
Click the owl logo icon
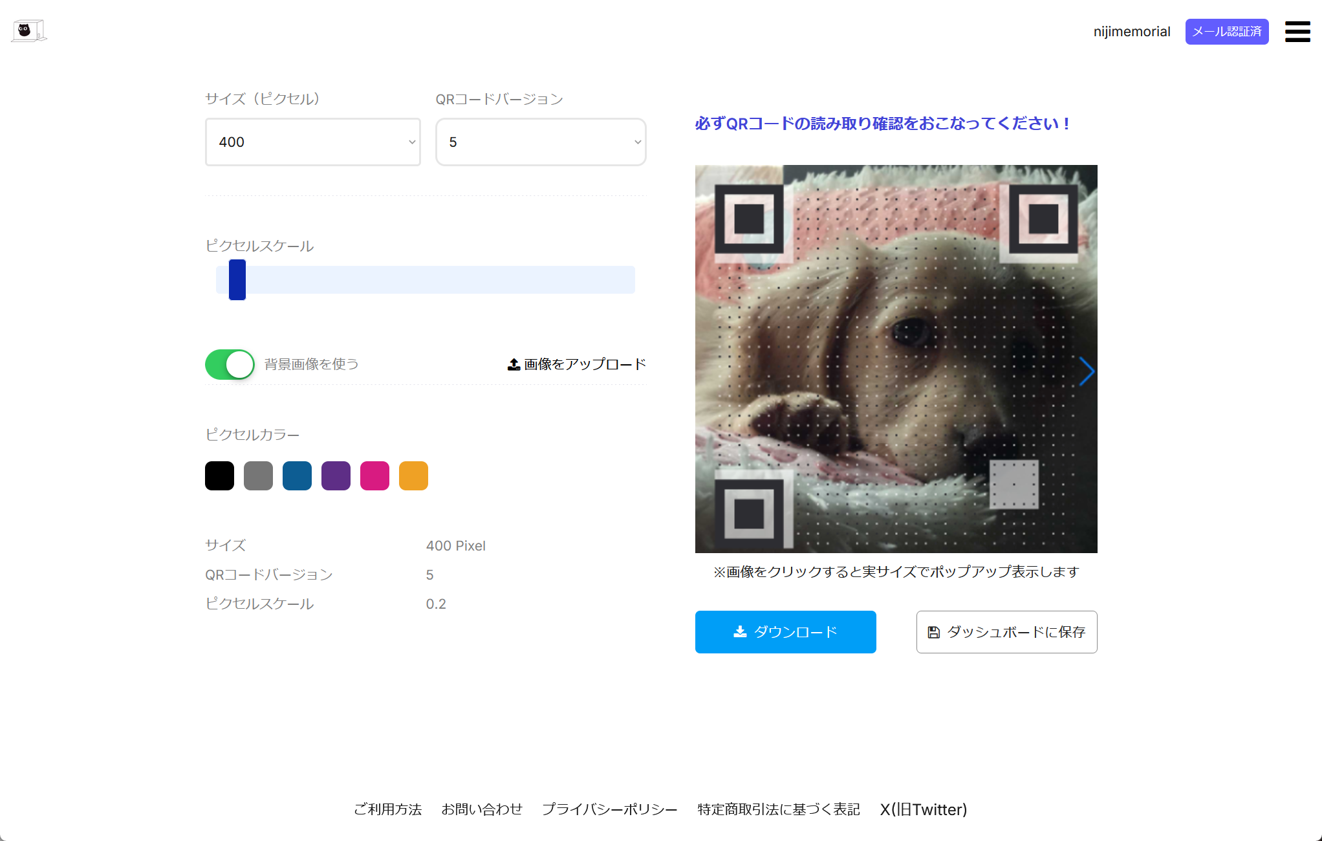tap(29, 30)
